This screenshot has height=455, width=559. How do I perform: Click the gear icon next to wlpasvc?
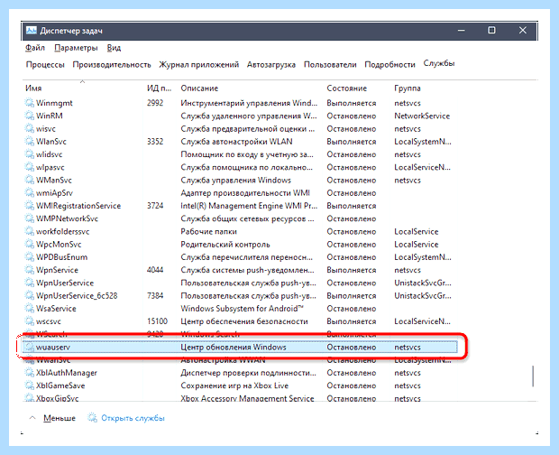click(x=29, y=167)
